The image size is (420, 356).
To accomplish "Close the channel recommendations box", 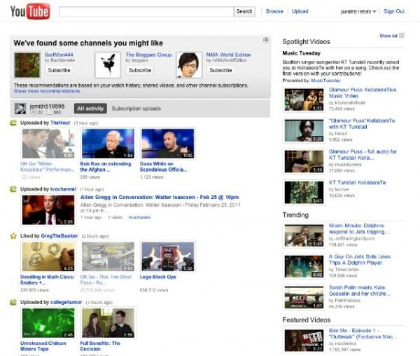I will click(266, 40).
